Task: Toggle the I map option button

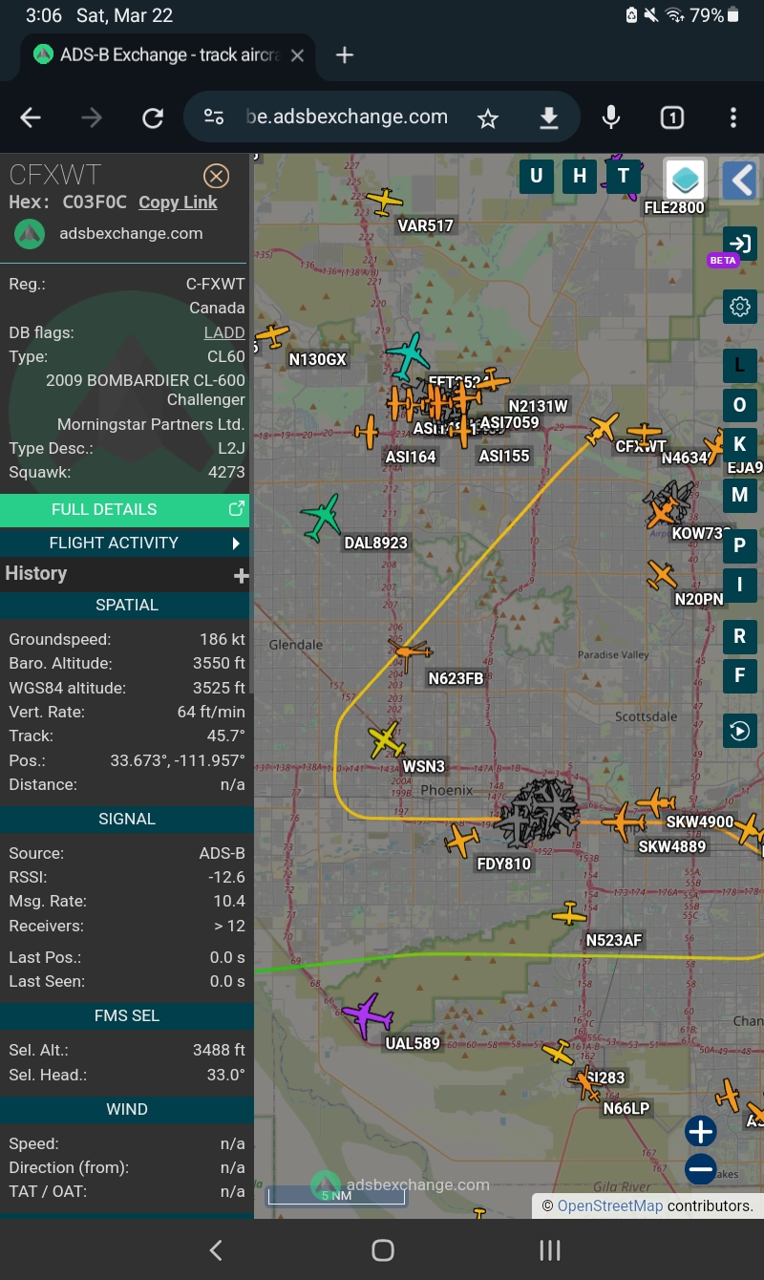Action: 740,586
